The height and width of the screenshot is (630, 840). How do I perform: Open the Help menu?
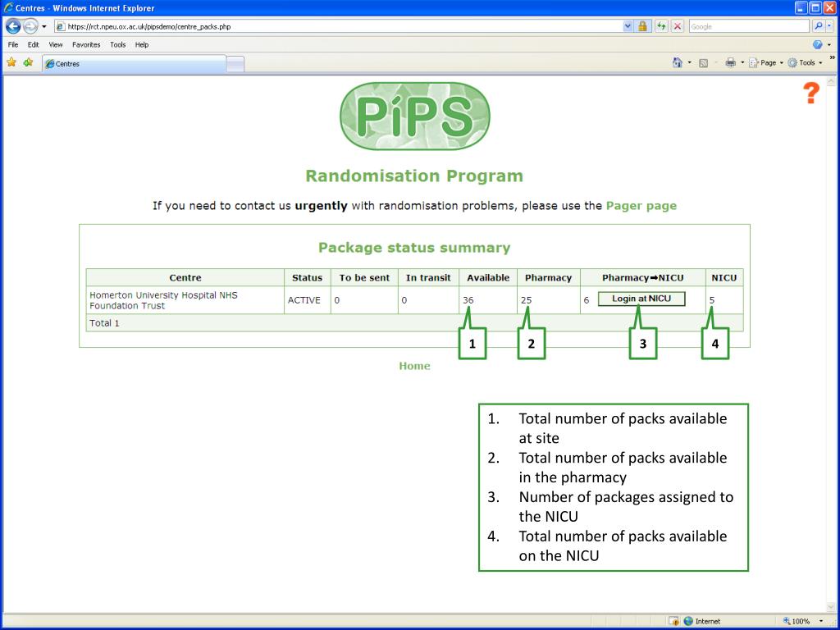[142, 44]
